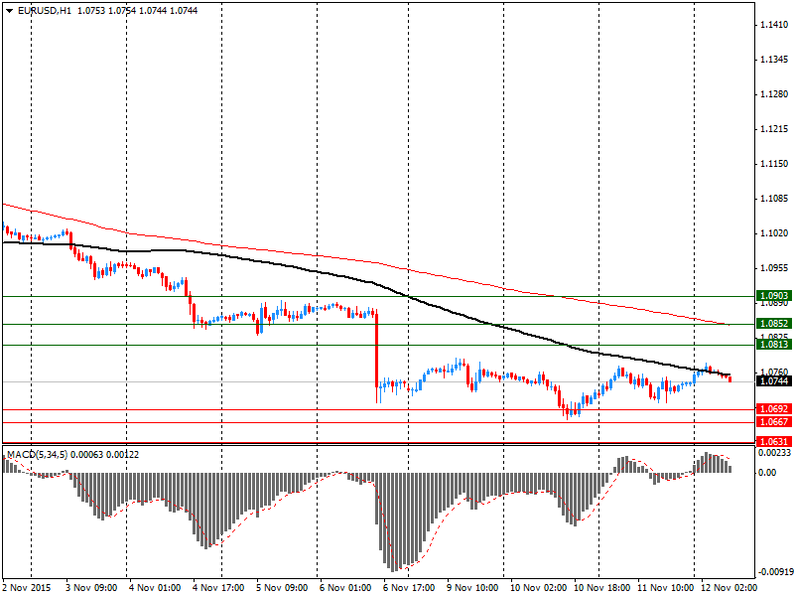794x596 pixels.
Task: Click the MACD zero level label 0.00
Action: coord(767,473)
